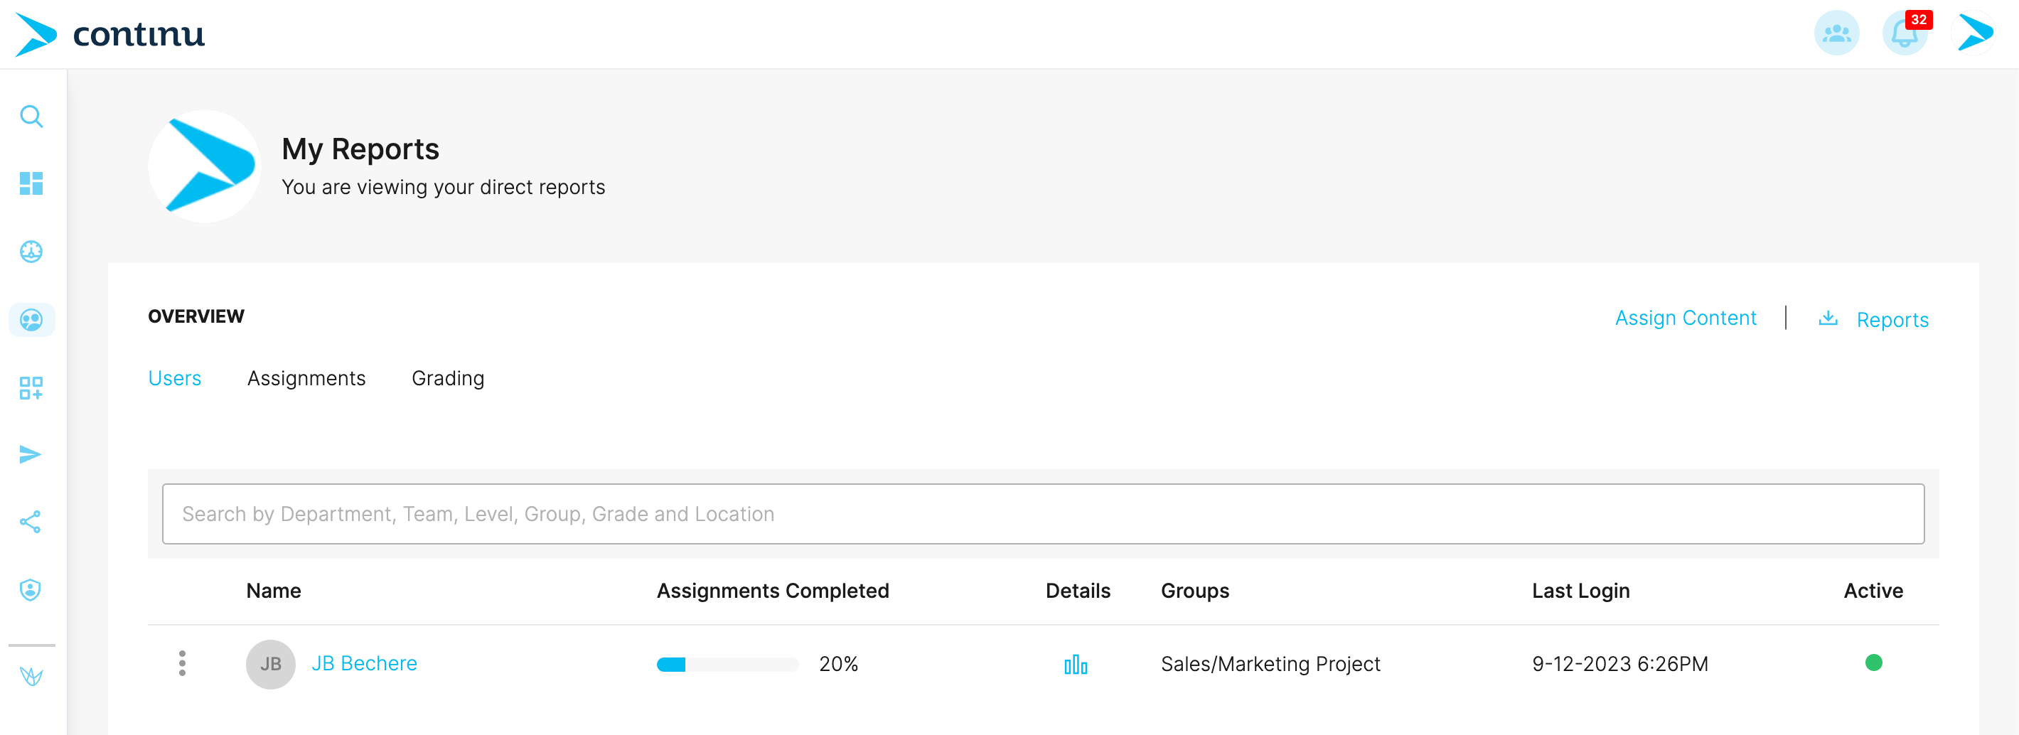Viewport: 2019px width, 735px height.
Task: Switch to the Grading tab
Action: coord(448,378)
